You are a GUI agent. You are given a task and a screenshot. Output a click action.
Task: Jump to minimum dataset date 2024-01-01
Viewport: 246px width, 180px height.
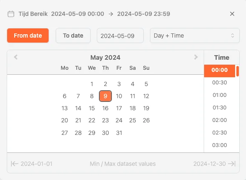click(31, 164)
